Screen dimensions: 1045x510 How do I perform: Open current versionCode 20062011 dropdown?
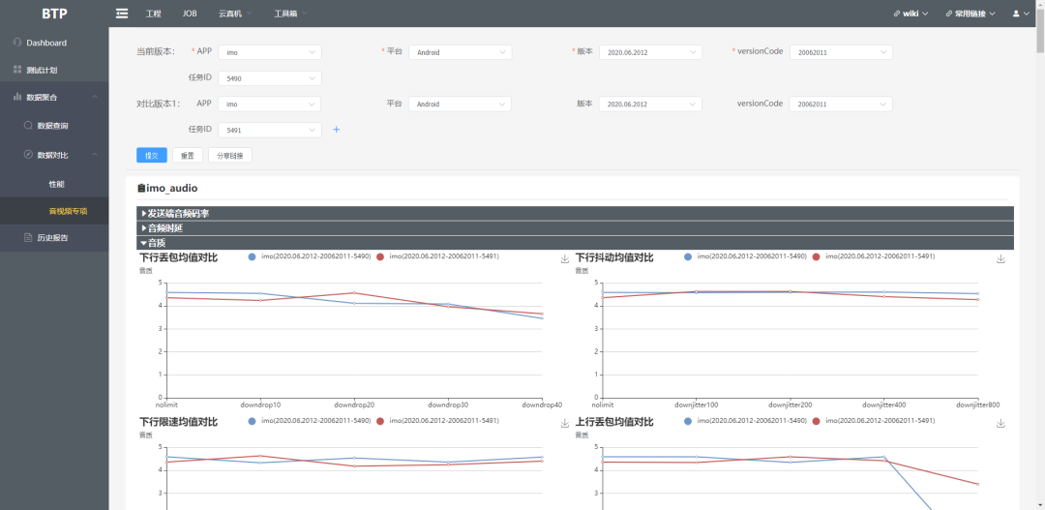coord(841,52)
